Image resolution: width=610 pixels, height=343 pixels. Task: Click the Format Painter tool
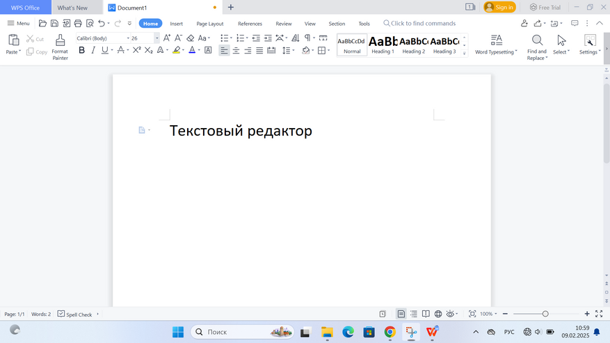tap(60, 46)
